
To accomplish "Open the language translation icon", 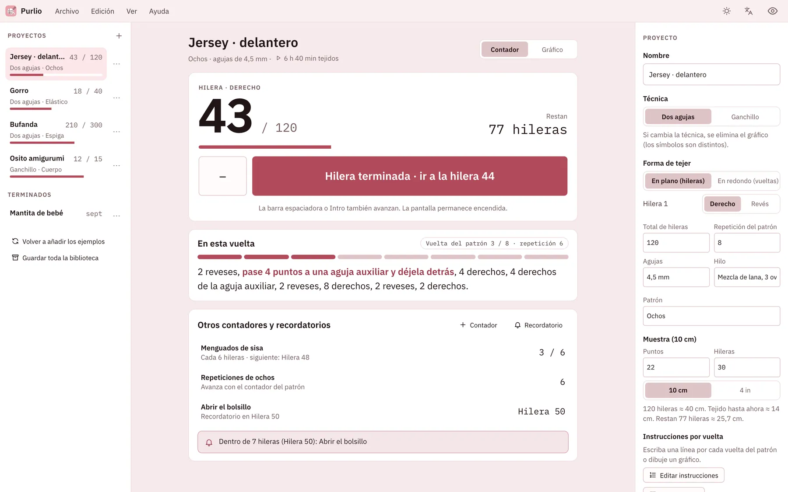I will click(x=749, y=11).
